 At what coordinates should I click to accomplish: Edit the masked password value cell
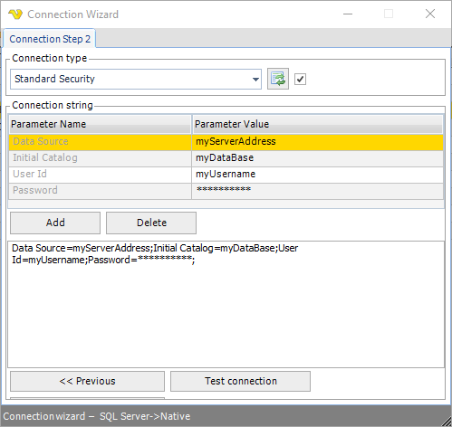318,191
